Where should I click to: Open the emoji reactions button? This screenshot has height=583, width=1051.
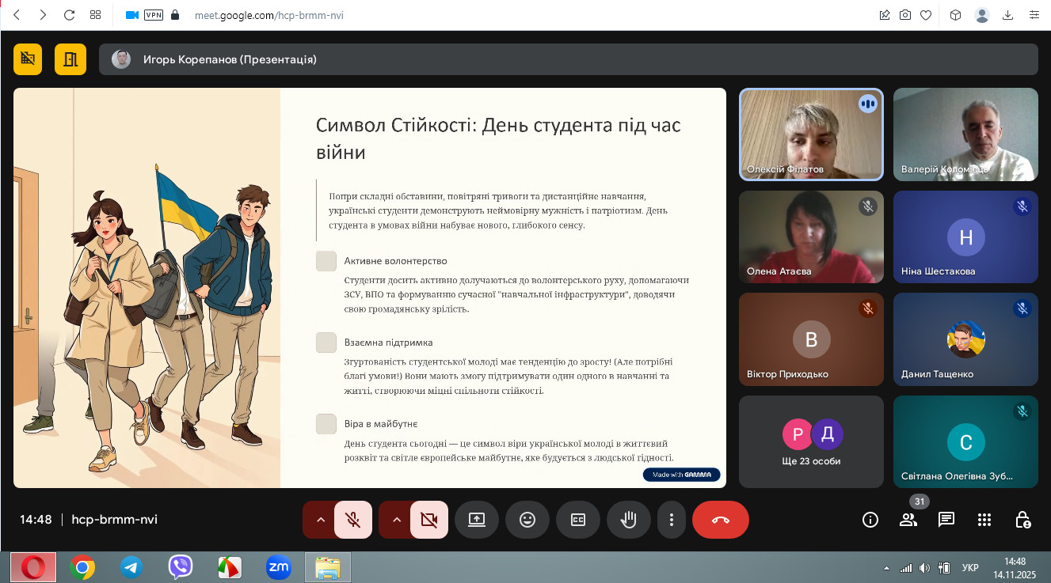(527, 520)
